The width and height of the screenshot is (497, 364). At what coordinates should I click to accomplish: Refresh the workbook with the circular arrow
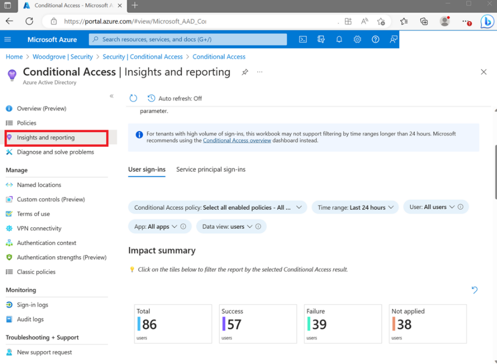coord(133,98)
